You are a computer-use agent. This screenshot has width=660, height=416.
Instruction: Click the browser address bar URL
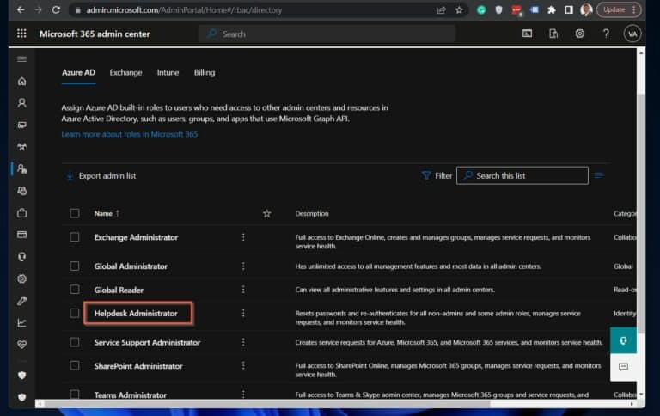click(184, 9)
